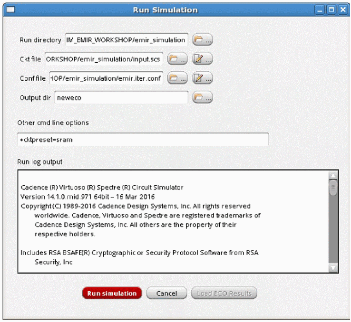351x322 pixels.
Task: Click the Run log output label
Action: pyautogui.click(x=40, y=162)
